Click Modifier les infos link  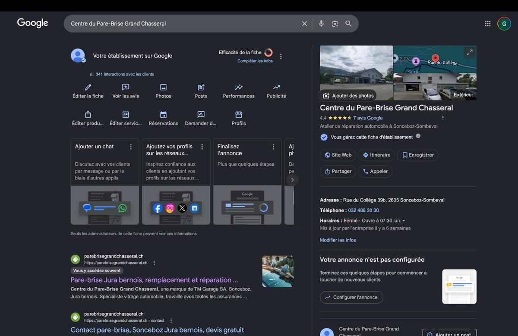tap(338, 240)
